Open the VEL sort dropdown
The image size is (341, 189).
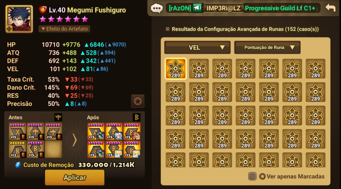pos(197,47)
